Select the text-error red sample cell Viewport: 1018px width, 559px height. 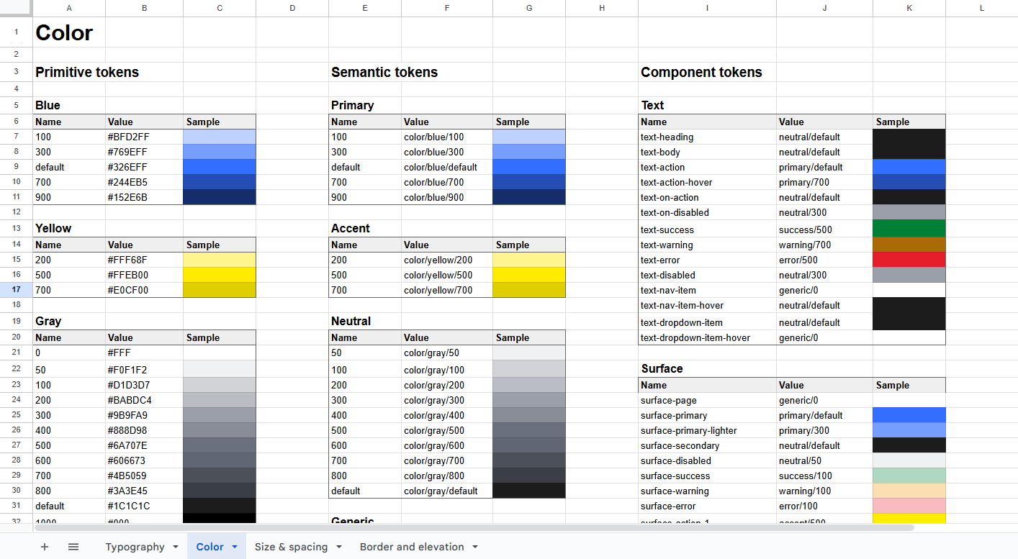909,260
